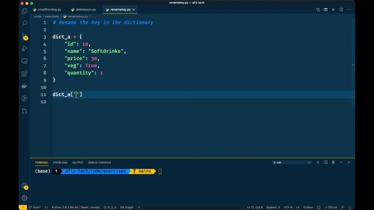Split the terminal panel
This screenshot has width=374, height=210.
[325, 162]
